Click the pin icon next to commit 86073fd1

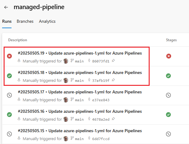(113, 61)
